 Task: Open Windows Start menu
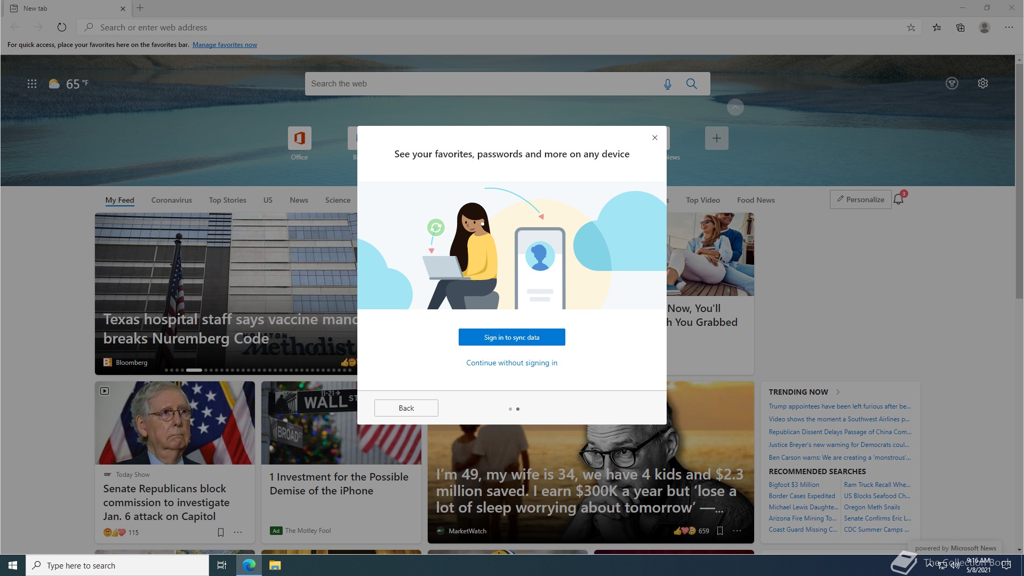(x=13, y=565)
